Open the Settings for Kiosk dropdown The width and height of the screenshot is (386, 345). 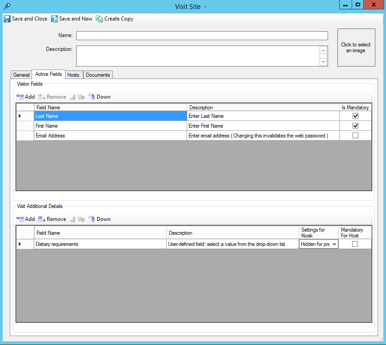(x=334, y=244)
